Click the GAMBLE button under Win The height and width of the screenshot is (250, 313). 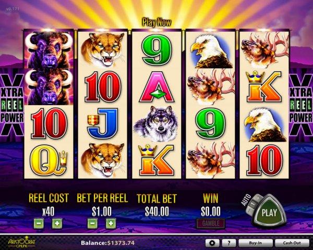211,223
